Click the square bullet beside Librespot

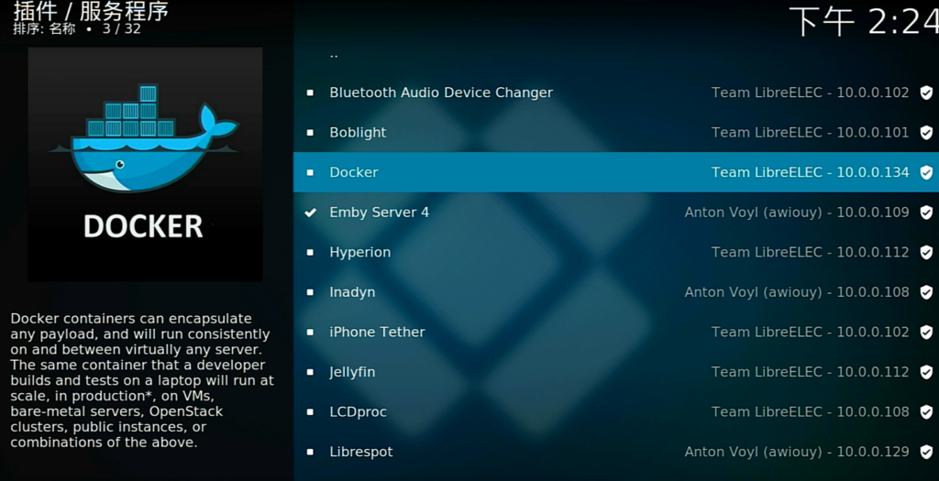point(310,453)
